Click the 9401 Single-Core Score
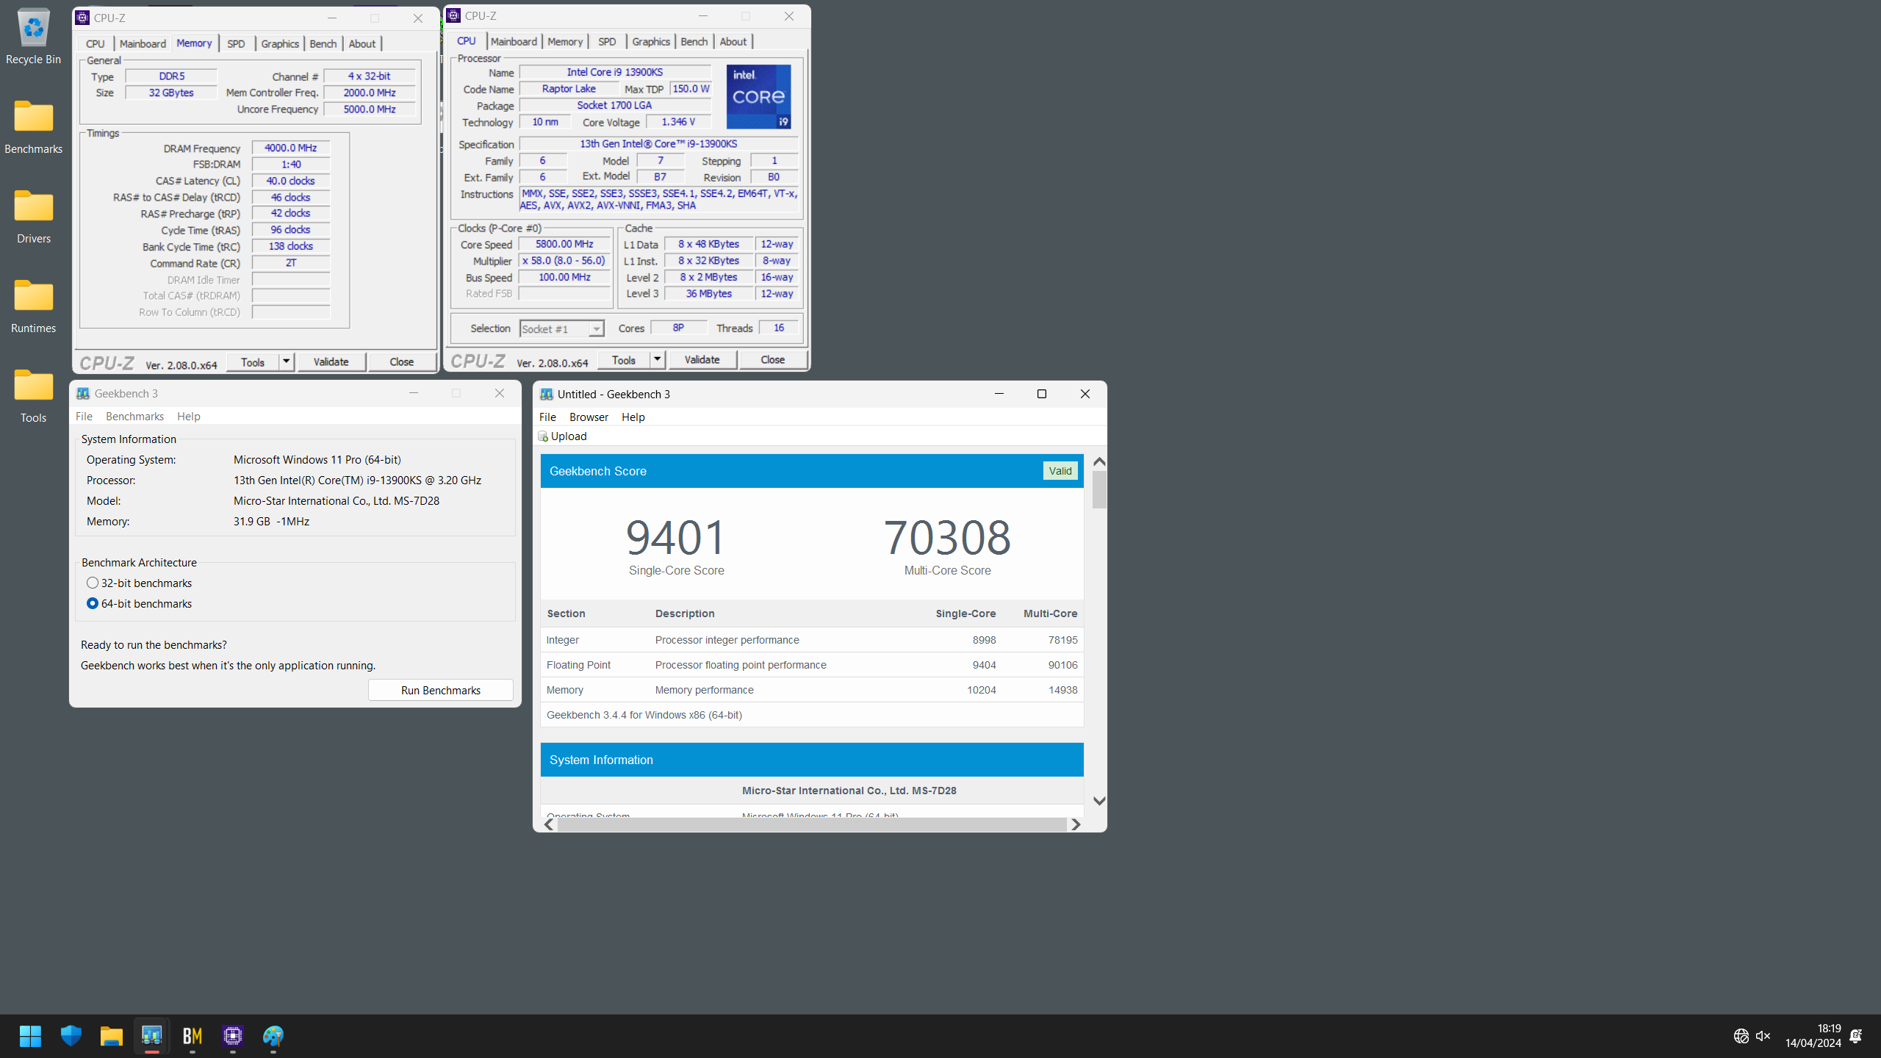1881x1058 pixels. click(x=676, y=538)
